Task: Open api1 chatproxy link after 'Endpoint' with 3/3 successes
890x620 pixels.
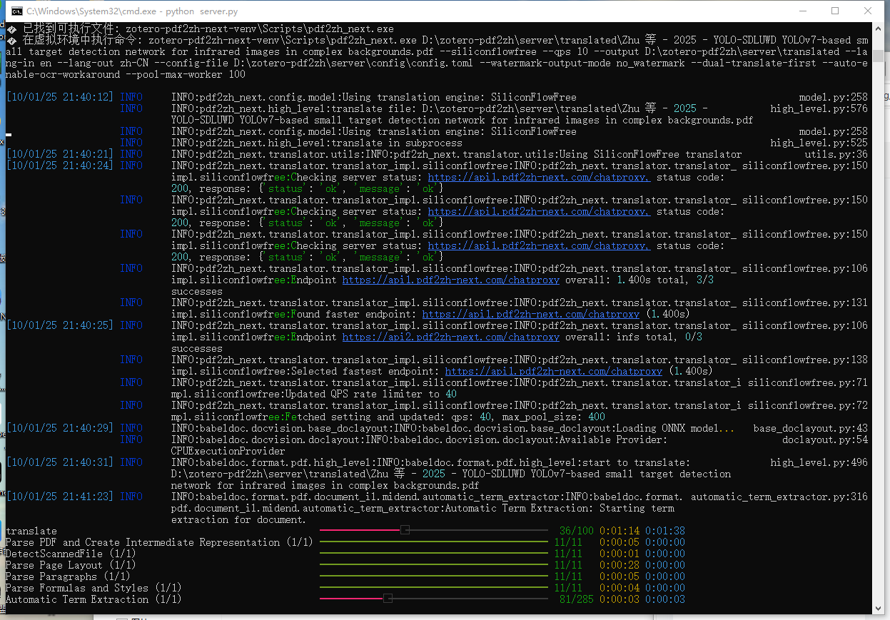Action: (450, 280)
